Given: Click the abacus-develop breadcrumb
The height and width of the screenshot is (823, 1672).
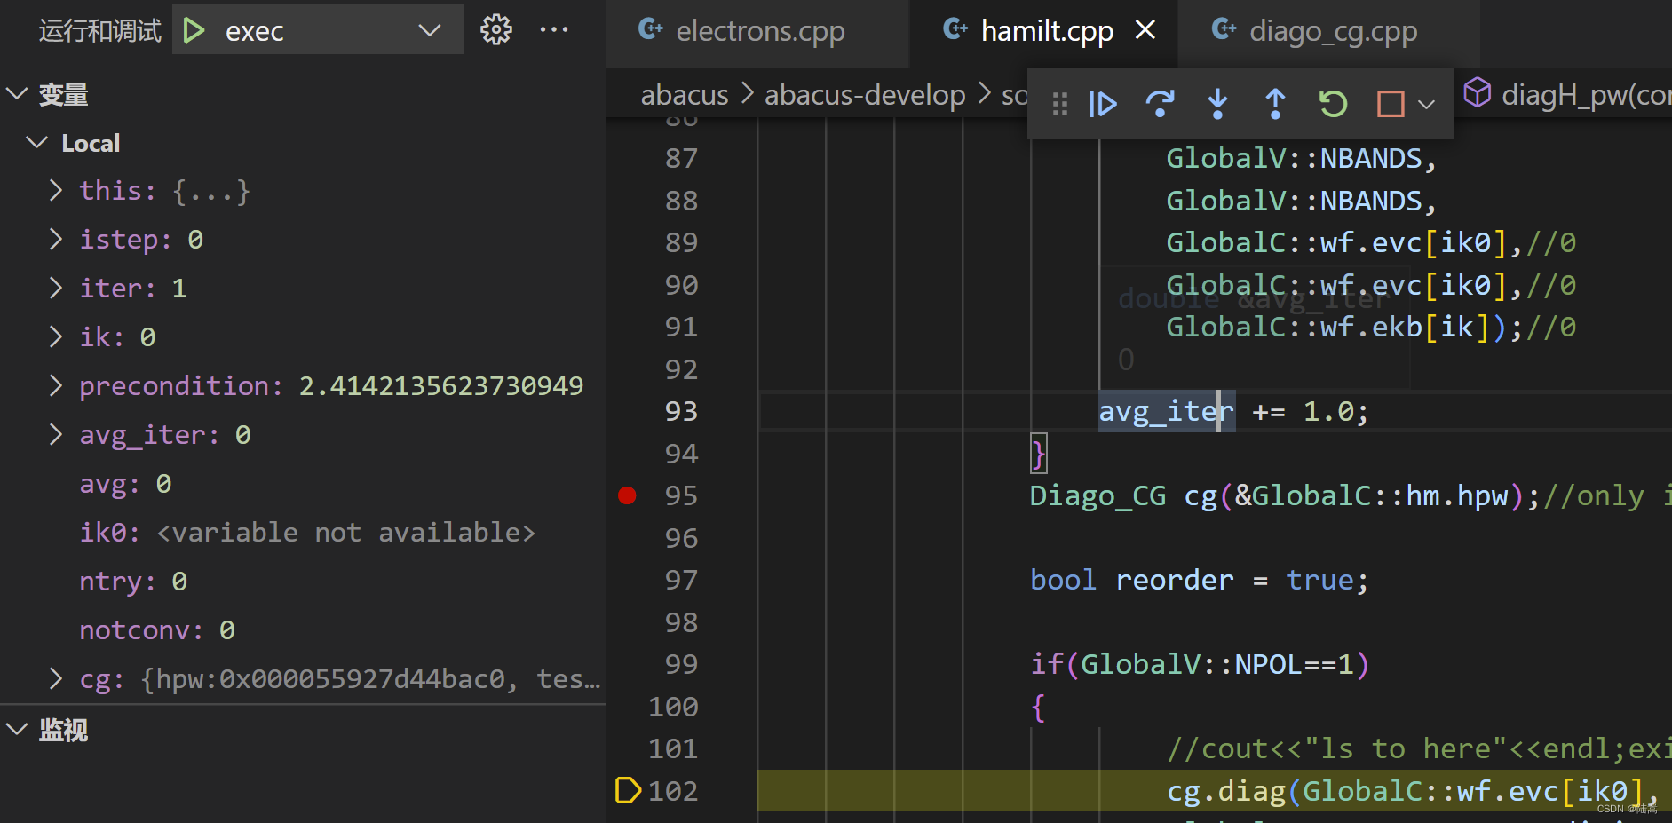Looking at the screenshot, I should point(865,94).
